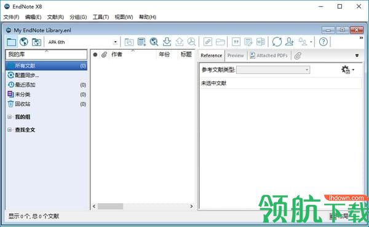Click Help question mark icon
The image size is (369, 227).
[x=323, y=42]
